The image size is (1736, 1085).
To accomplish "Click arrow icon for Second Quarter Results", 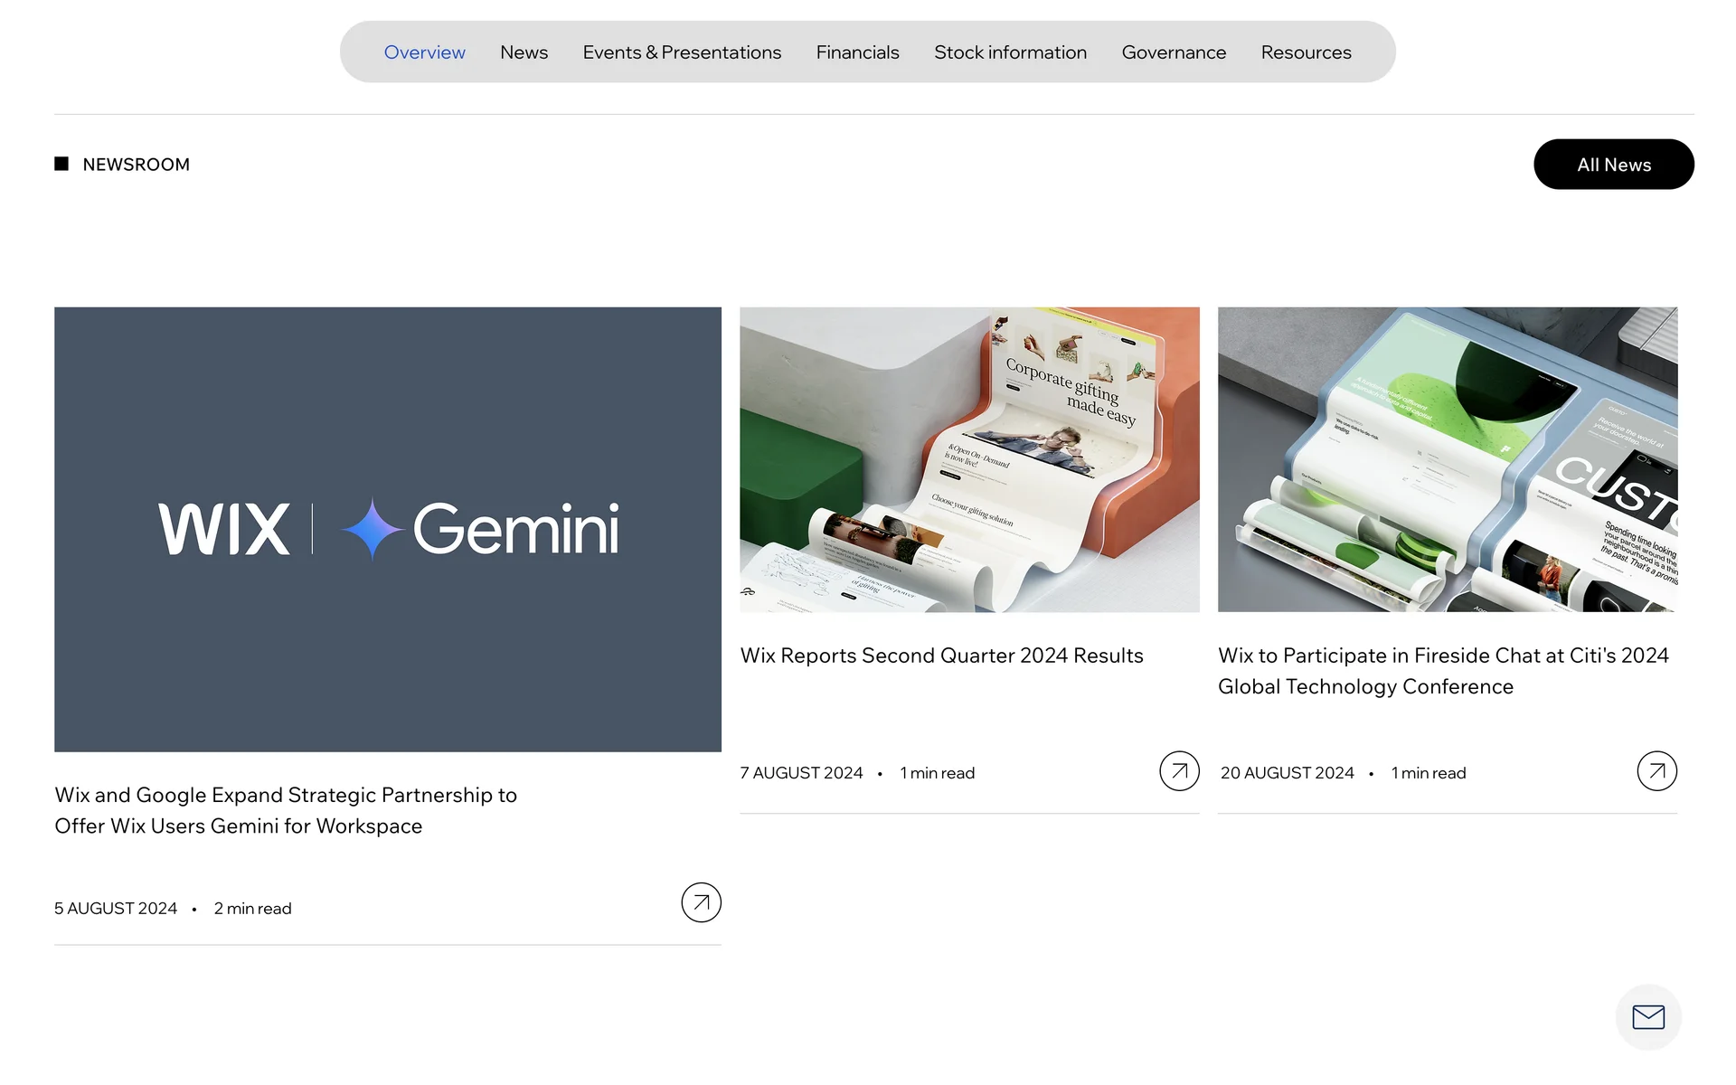I will point(1179,771).
